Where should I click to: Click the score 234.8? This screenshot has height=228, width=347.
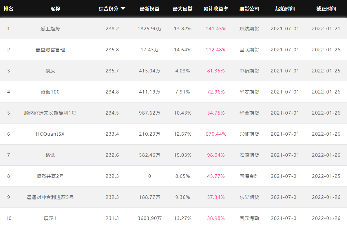tap(112, 92)
